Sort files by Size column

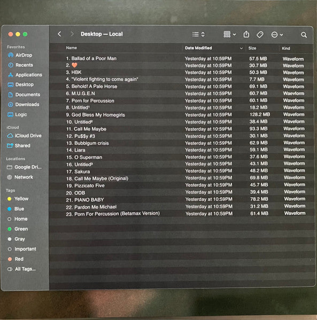(x=252, y=48)
